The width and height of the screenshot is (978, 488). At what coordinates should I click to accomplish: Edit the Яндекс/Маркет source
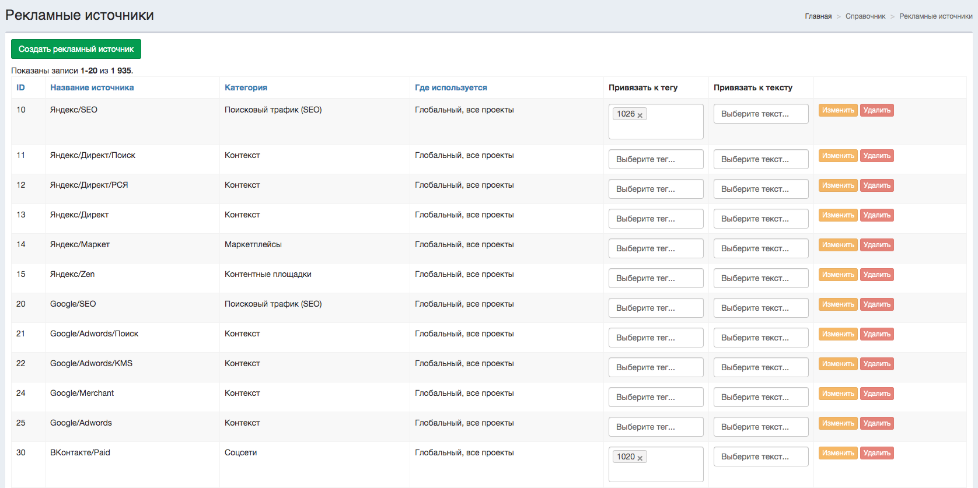837,245
